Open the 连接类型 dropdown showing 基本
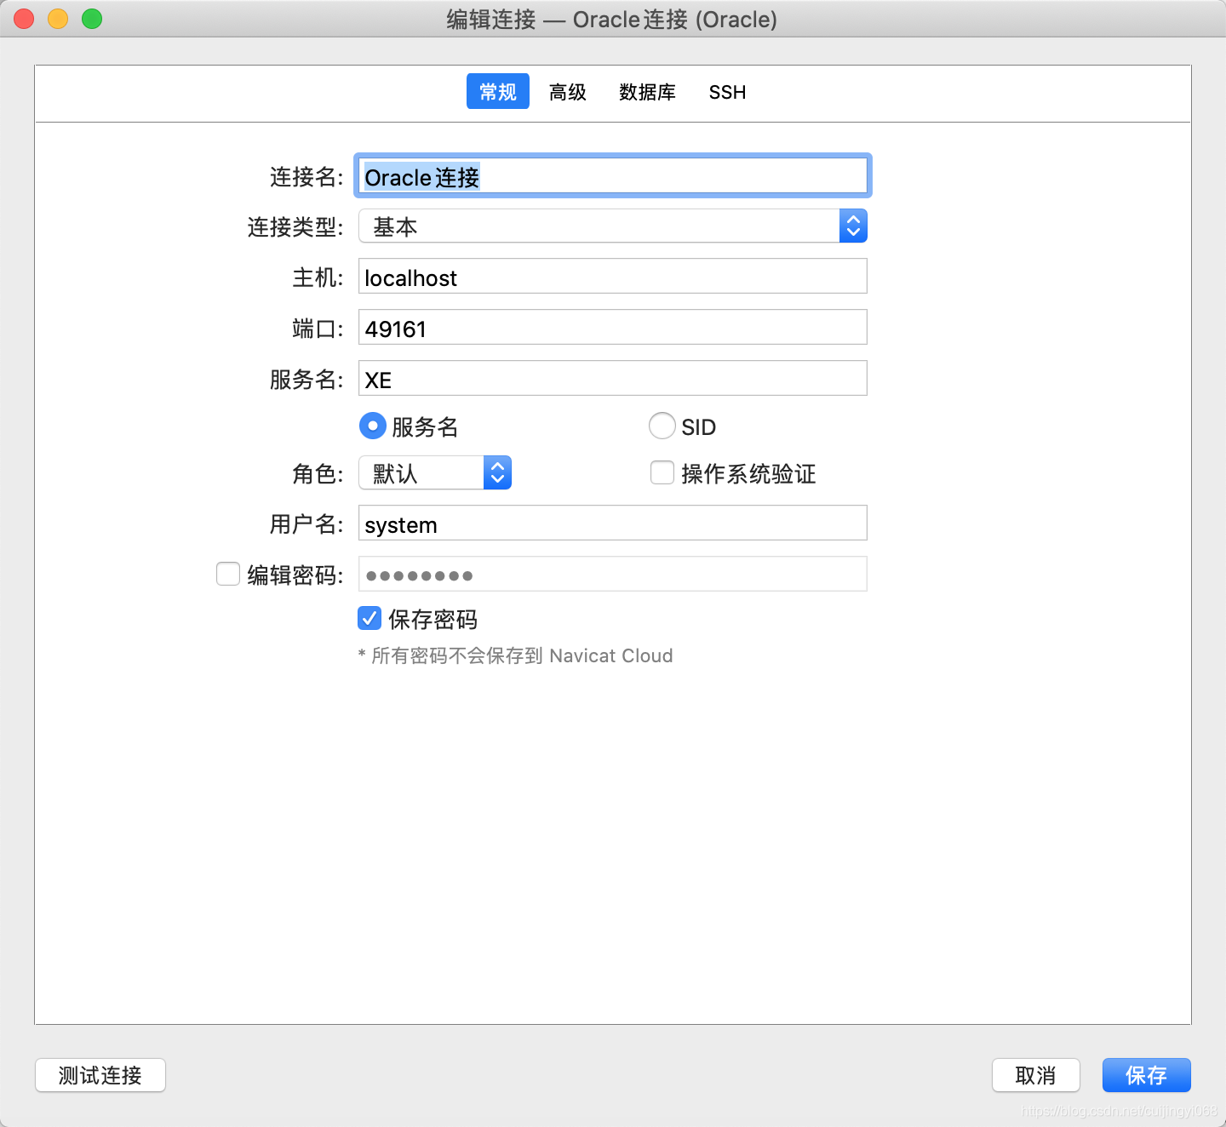 [x=613, y=226]
